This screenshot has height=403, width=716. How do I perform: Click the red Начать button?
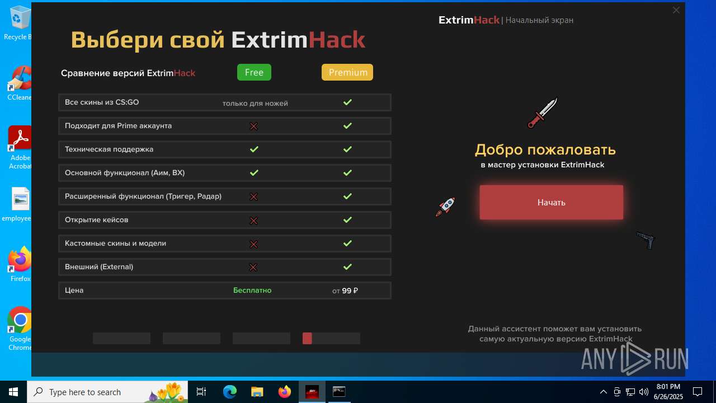551,202
